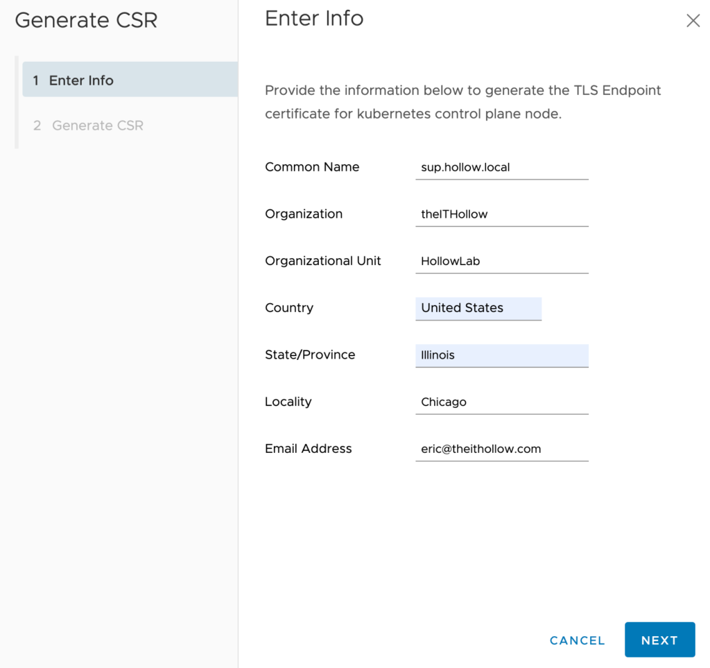Go to step 2 Generate CSR
The image size is (710, 668).
tap(97, 126)
